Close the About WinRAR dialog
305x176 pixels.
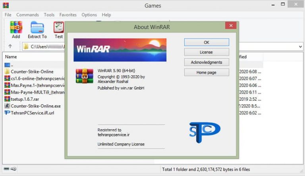231,26
